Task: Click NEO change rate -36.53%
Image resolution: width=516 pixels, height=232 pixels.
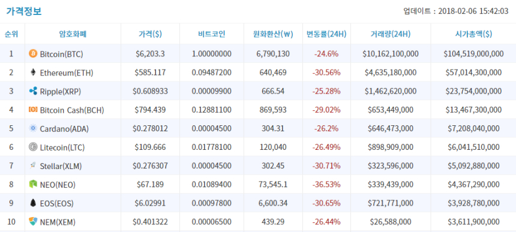Action: [x=326, y=185]
